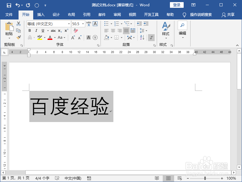Click the 共享 share button
The image size is (242, 182).
pos(228,15)
